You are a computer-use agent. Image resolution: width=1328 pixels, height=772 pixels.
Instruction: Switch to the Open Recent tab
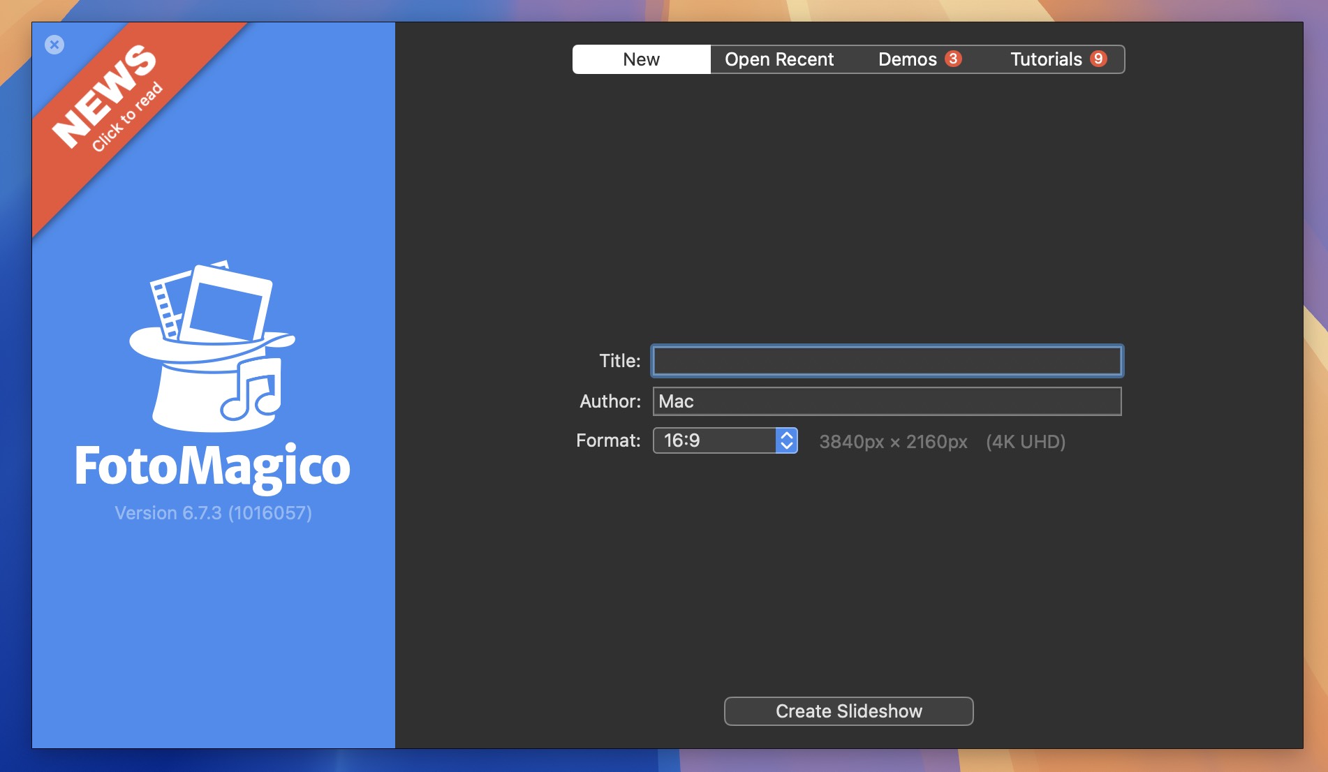click(x=779, y=59)
